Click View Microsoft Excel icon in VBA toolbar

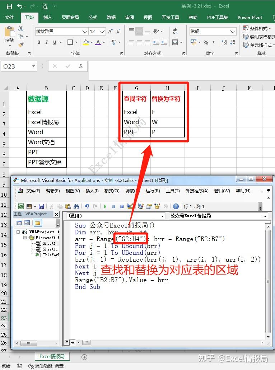point(21,206)
